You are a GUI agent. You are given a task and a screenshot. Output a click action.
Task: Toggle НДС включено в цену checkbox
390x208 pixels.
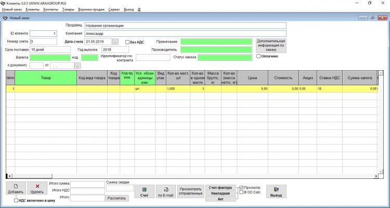pos(16,200)
